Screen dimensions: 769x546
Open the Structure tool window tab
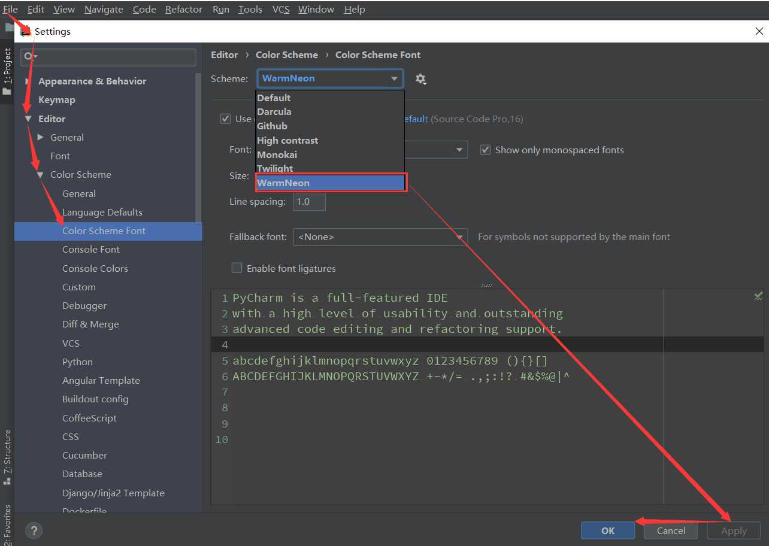[x=7, y=457]
